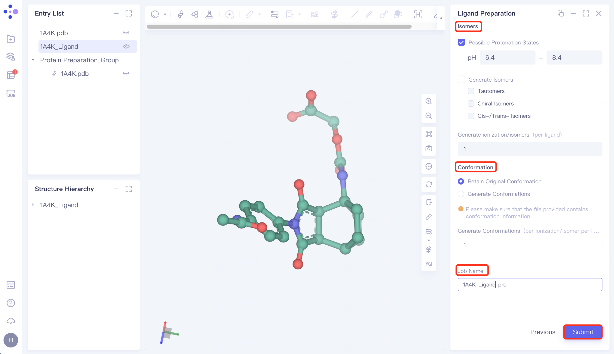This screenshot has width=614, height=354.
Task: Expand the 1A4K_Ligand structure hierarchy
Action: click(33, 205)
